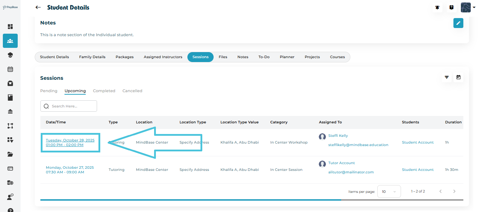Show Completed sessions
Viewport: 480px width, 212px height.
click(104, 91)
